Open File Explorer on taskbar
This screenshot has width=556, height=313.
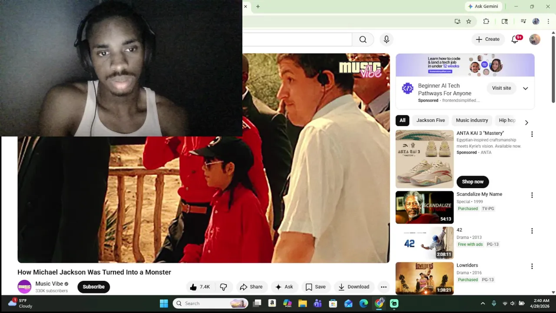tap(302, 303)
